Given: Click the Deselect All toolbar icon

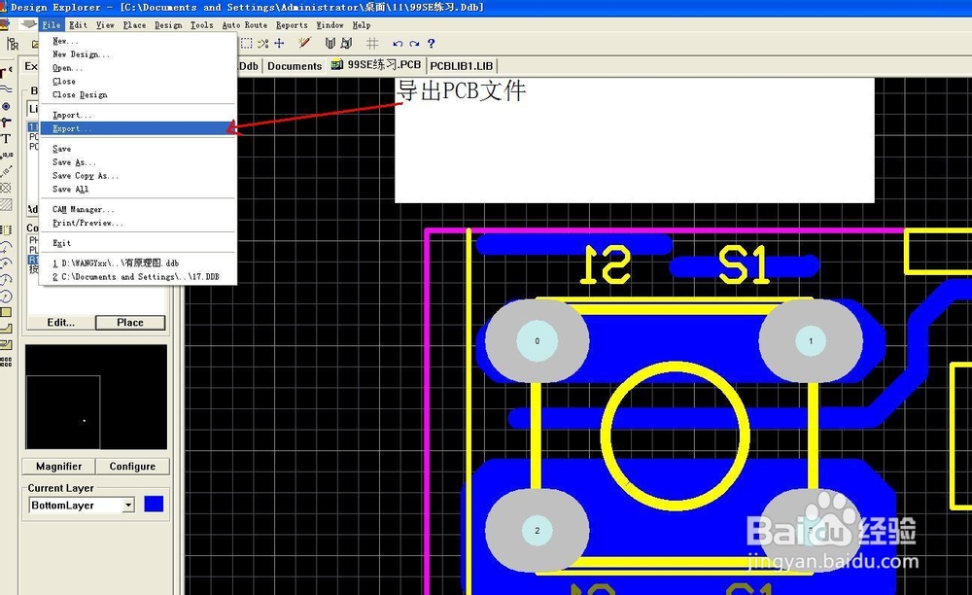Looking at the screenshot, I should point(262,44).
